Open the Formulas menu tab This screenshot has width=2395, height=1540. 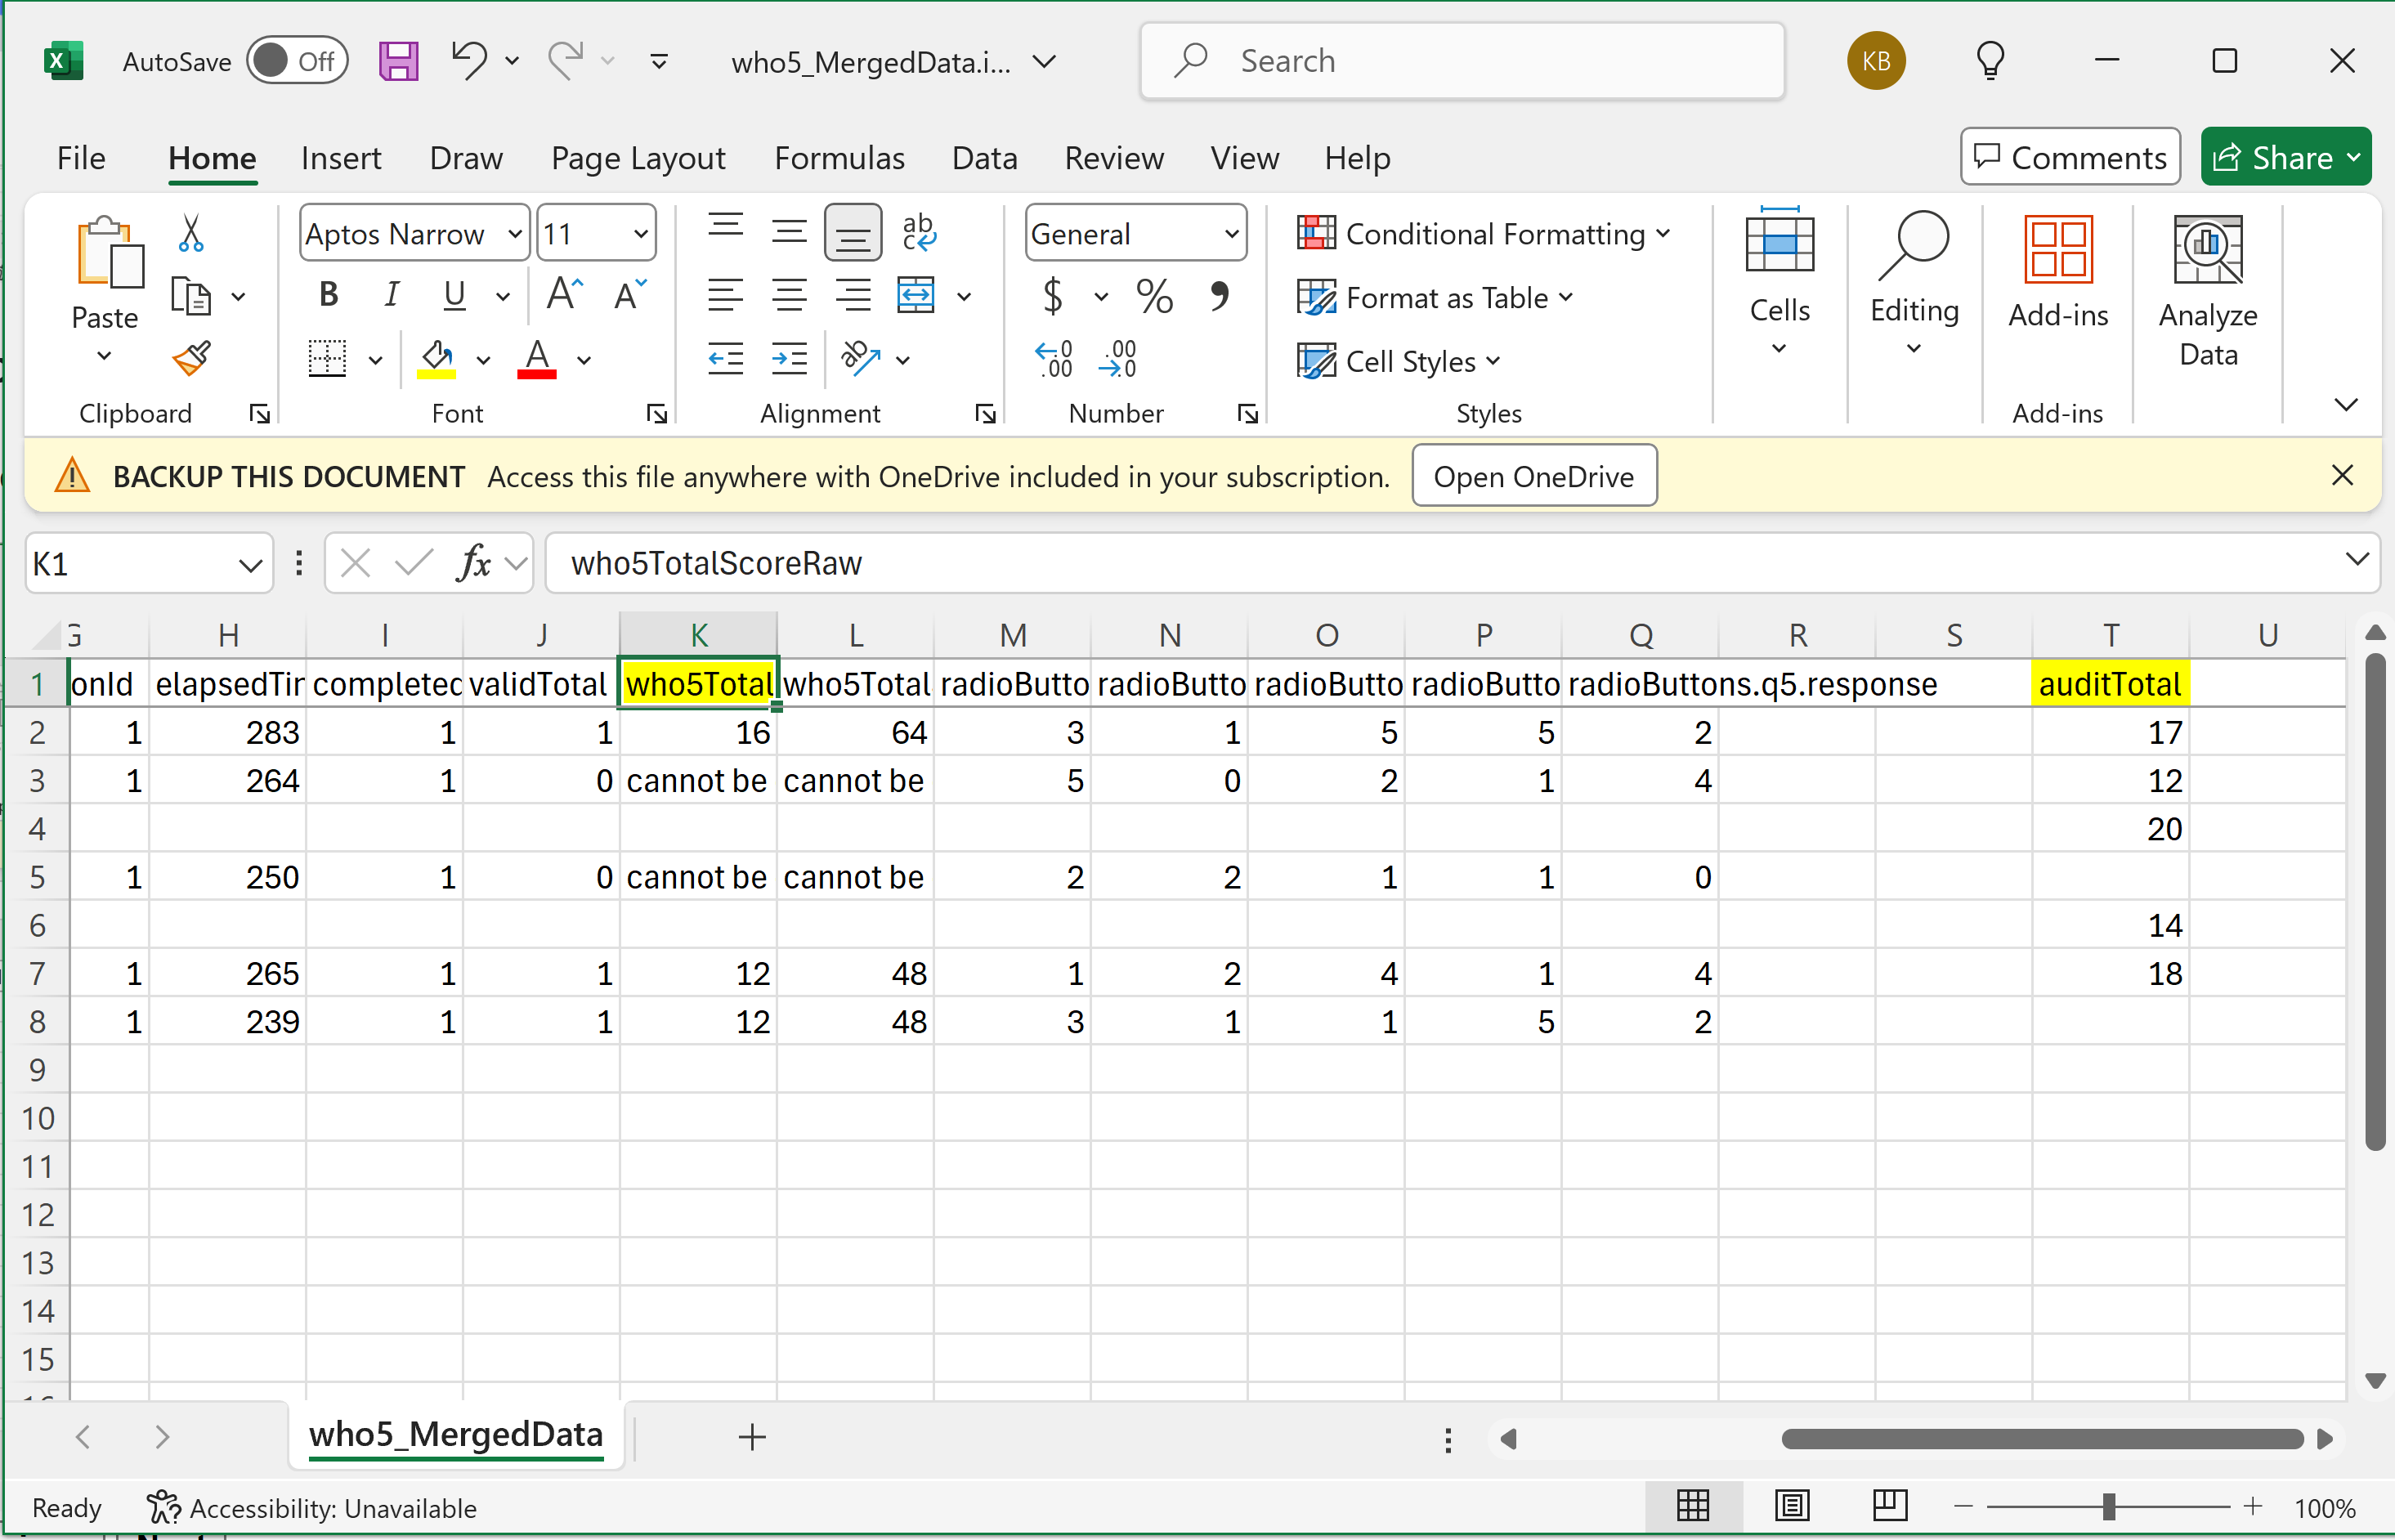[838, 157]
